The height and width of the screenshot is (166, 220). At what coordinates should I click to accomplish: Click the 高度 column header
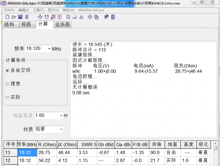pos(189,145)
